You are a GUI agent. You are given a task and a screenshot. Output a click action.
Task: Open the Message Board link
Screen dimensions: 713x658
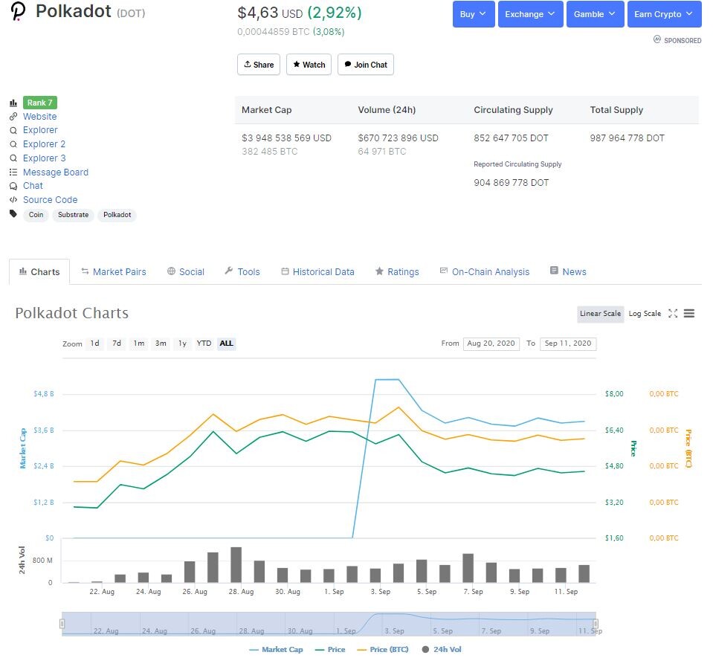pos(56,172)
